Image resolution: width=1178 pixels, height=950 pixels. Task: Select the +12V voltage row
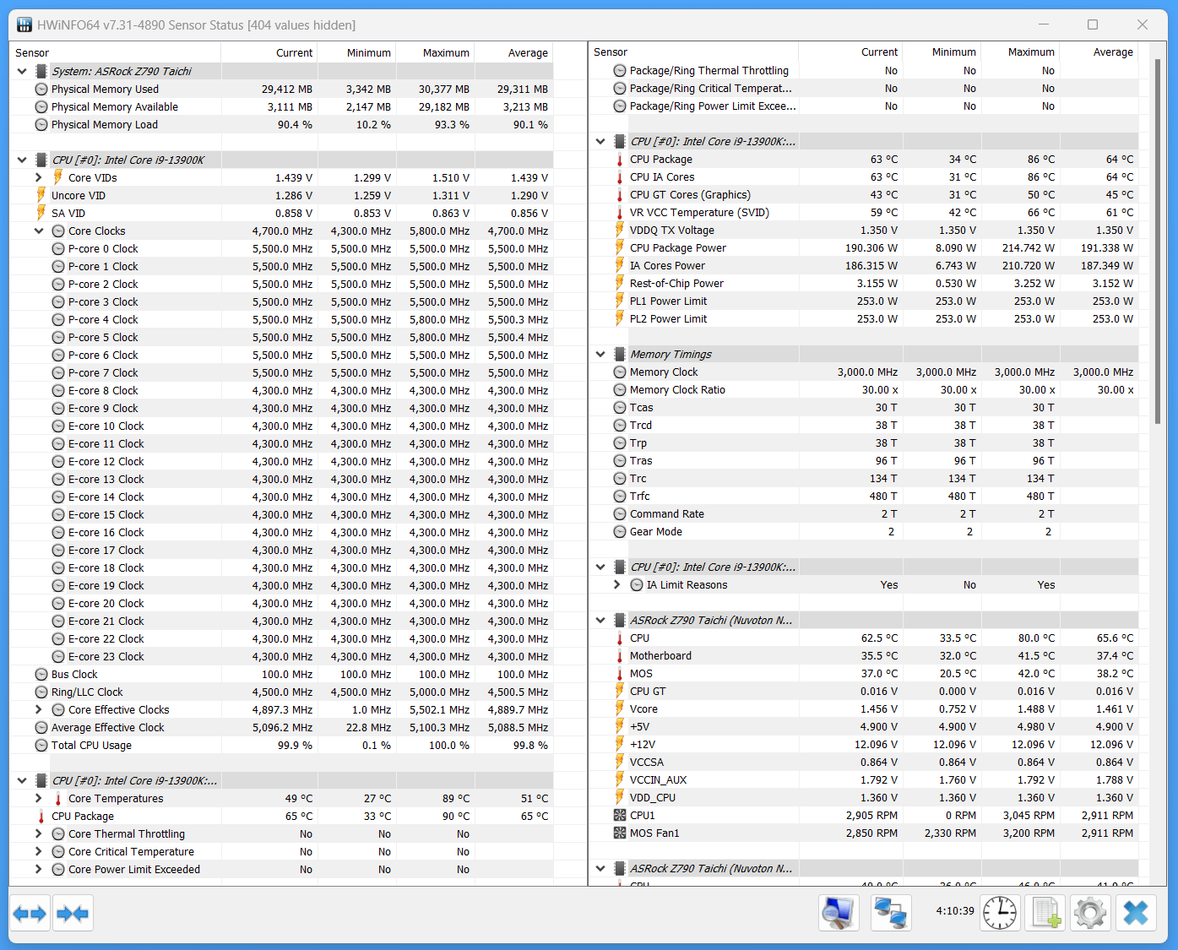click(863, 745)
